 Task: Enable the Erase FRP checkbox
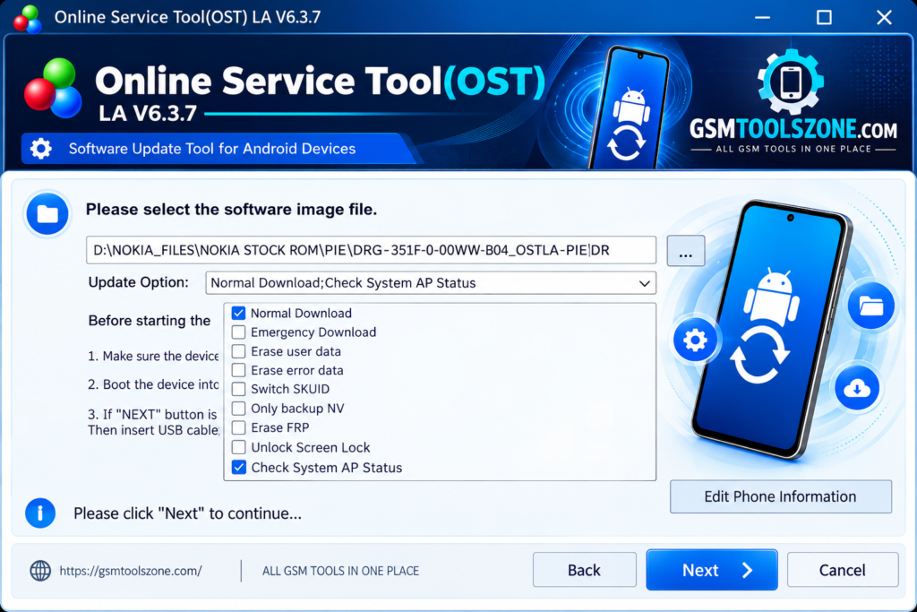tap(238, 427)
